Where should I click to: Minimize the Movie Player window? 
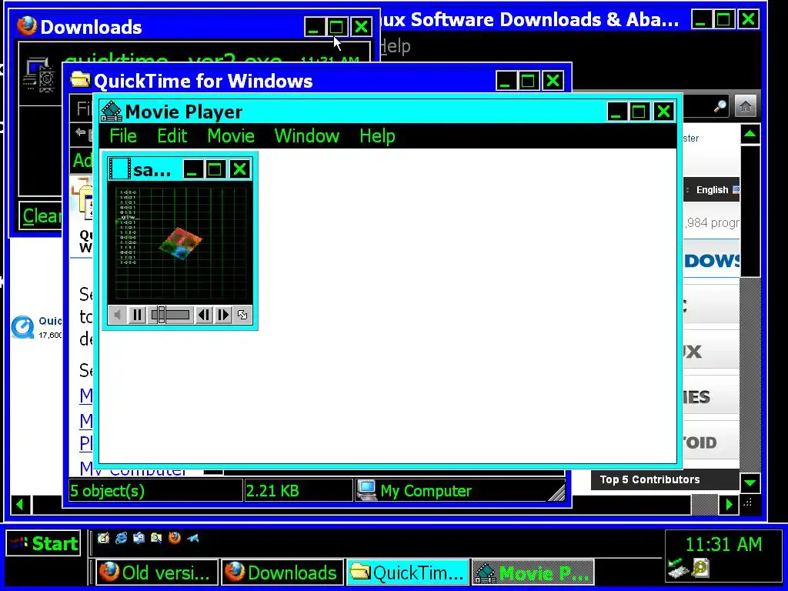(x=617, y=111)
